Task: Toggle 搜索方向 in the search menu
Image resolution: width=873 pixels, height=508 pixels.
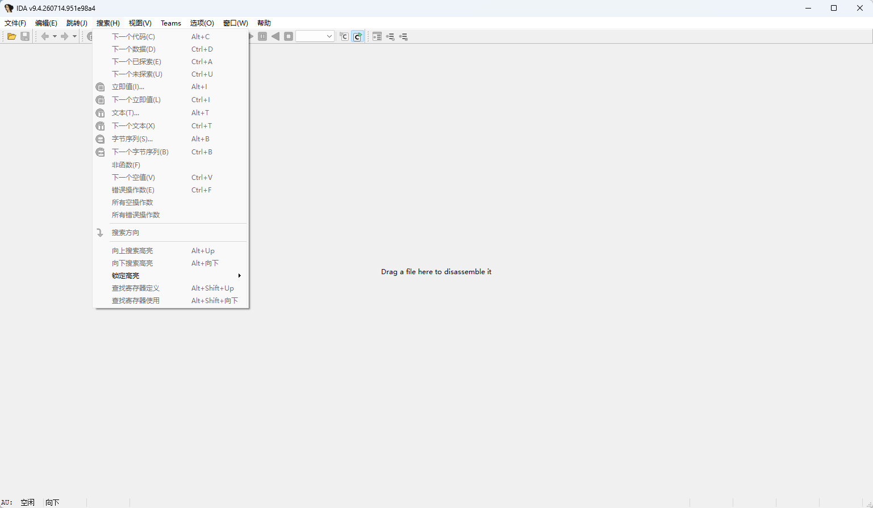Action: click(171, 233)
